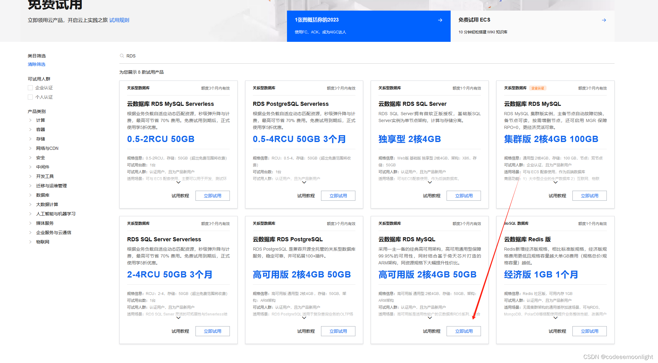658x363 pixels.
Task: Expand details chevron on the RDS MySQL Serverless card
Action: 178,183
